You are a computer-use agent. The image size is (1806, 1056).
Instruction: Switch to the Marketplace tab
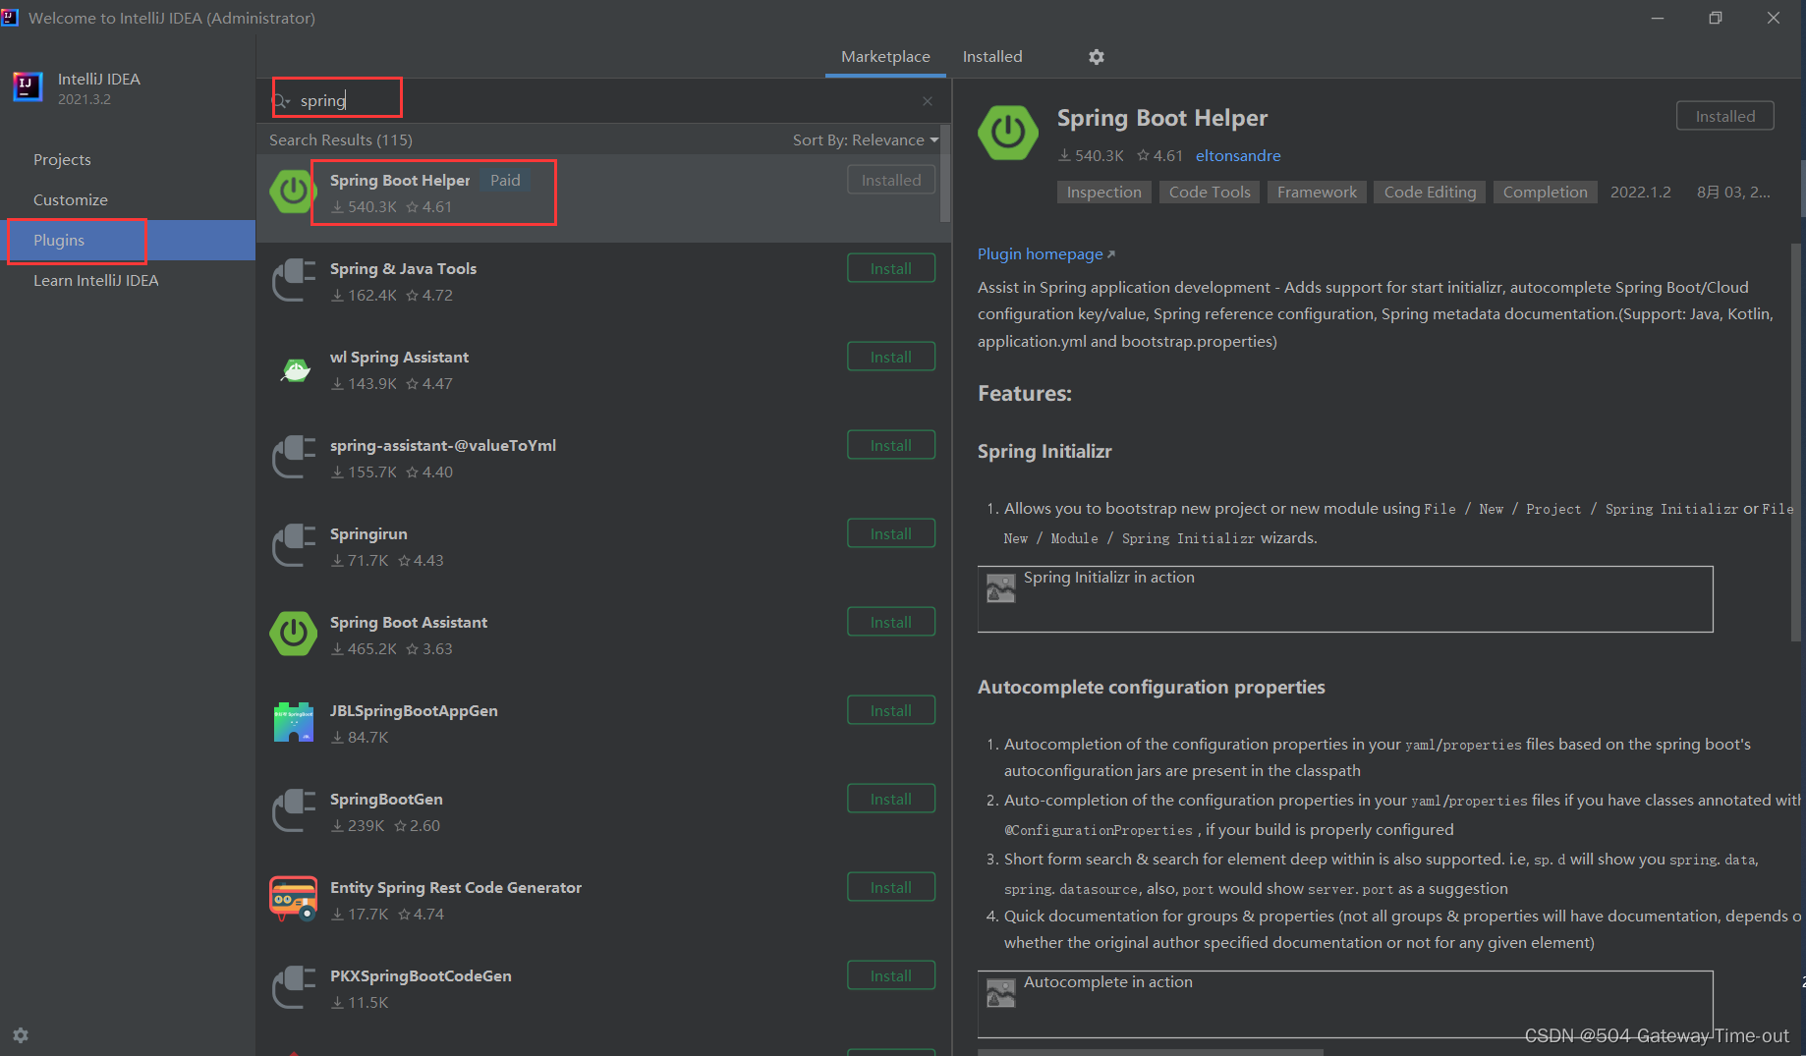[x=885, y=57]
